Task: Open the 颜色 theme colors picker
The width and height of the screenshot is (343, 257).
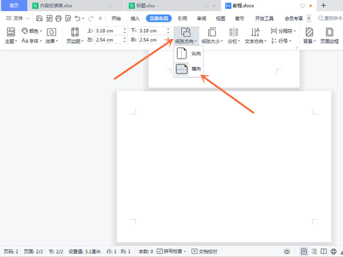Action: pyautogui.click(x=32, y=31)
